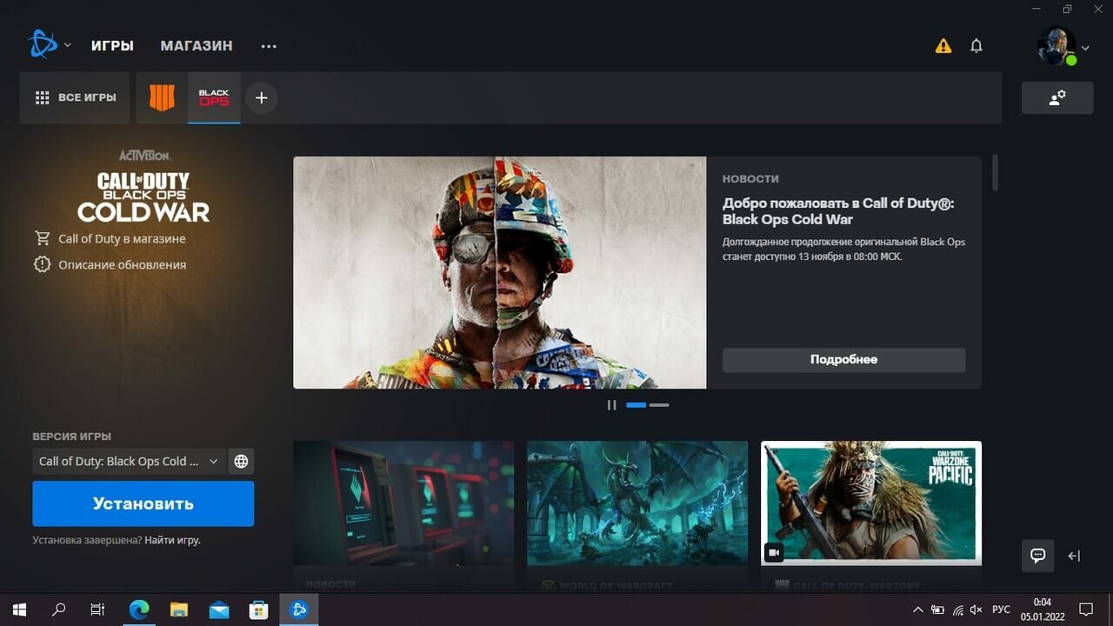Open the chat bubble button
Viewport: 1113px width, 626px height.
(1037, 556)
